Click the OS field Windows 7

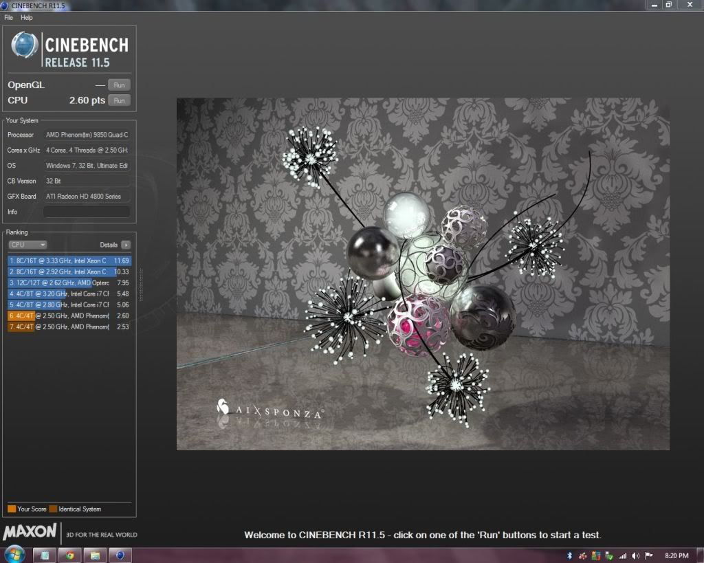[87, 166]
